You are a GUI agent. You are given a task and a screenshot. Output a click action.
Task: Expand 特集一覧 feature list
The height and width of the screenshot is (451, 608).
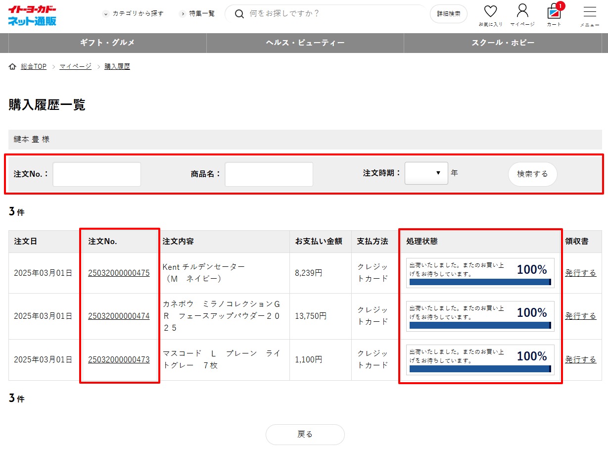(197, 14)
